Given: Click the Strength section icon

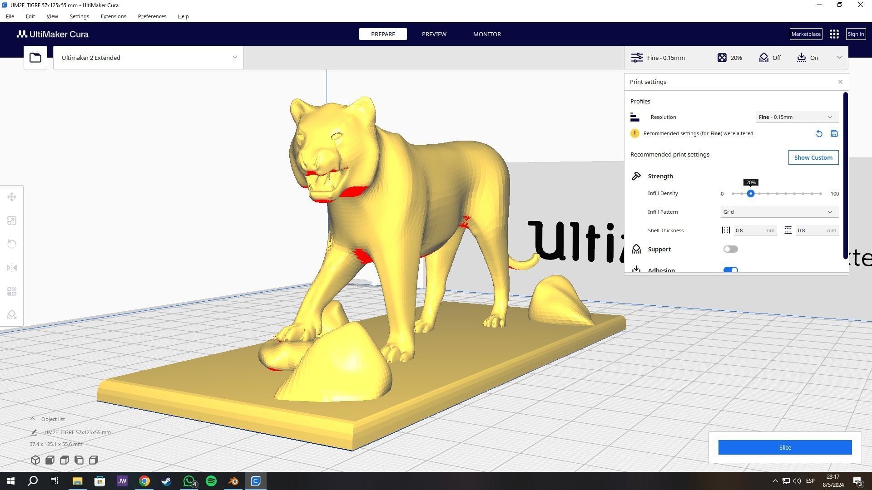Looking at the screenshot, I should tap(636, 176).
